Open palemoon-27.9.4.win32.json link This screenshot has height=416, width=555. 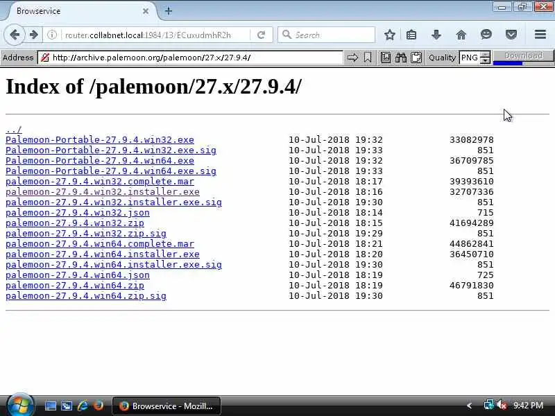(x=78, y=213)
